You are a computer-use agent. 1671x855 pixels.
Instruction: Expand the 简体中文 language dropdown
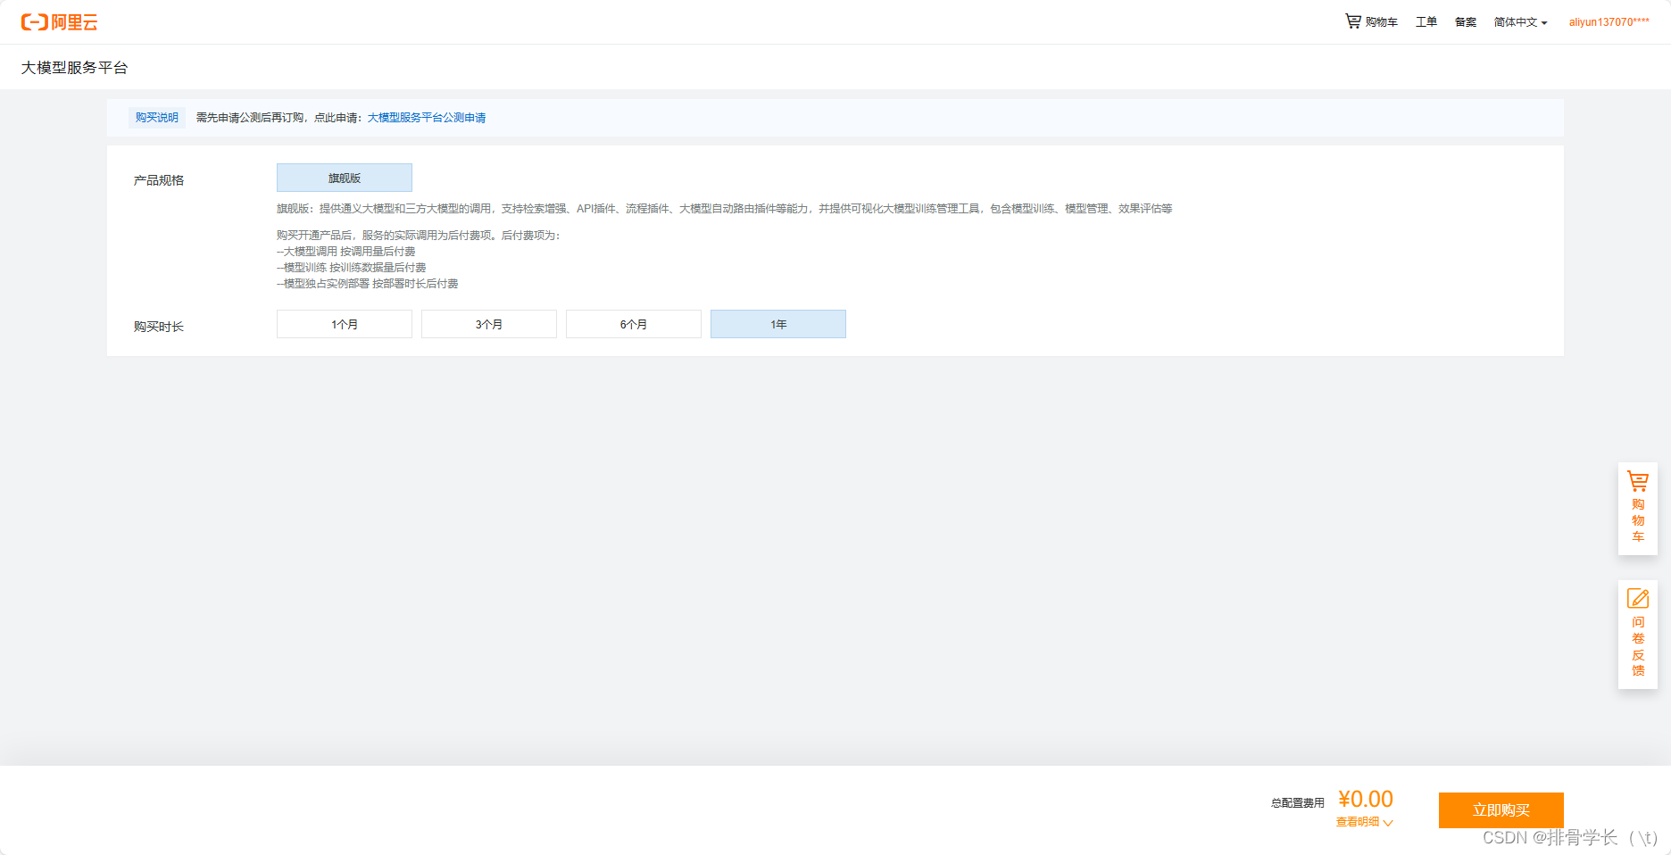coord(1520,21)
